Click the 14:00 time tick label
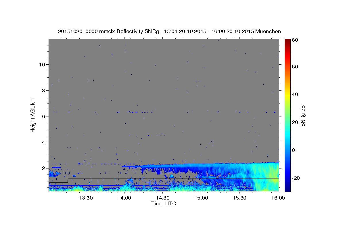Screen dimensions: 345x230 (124, 198)
